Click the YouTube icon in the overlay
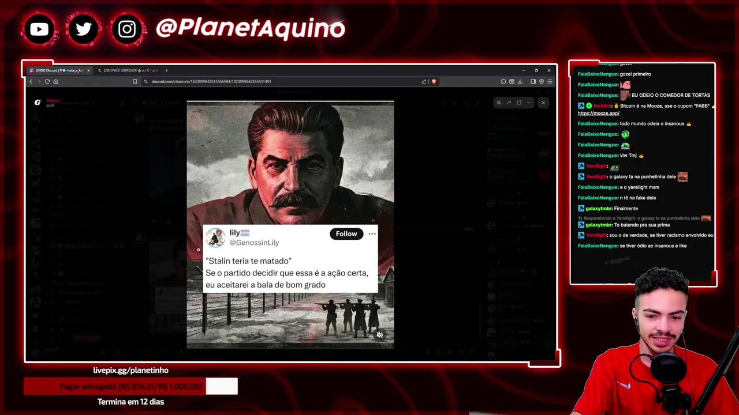The width and height of the screenshot is (739, 415). (39, 29)
